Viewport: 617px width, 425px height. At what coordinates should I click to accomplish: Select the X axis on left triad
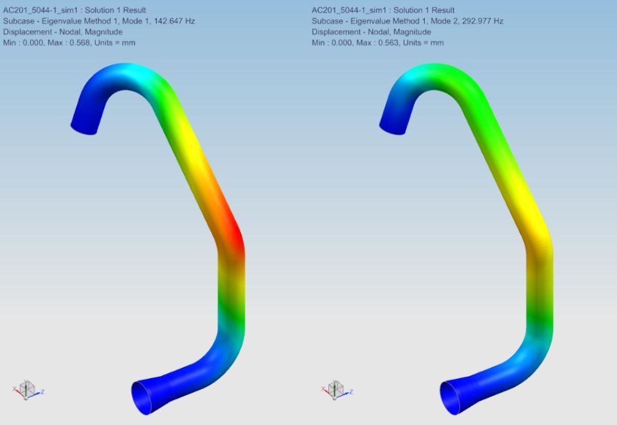[x=15, y=389]
